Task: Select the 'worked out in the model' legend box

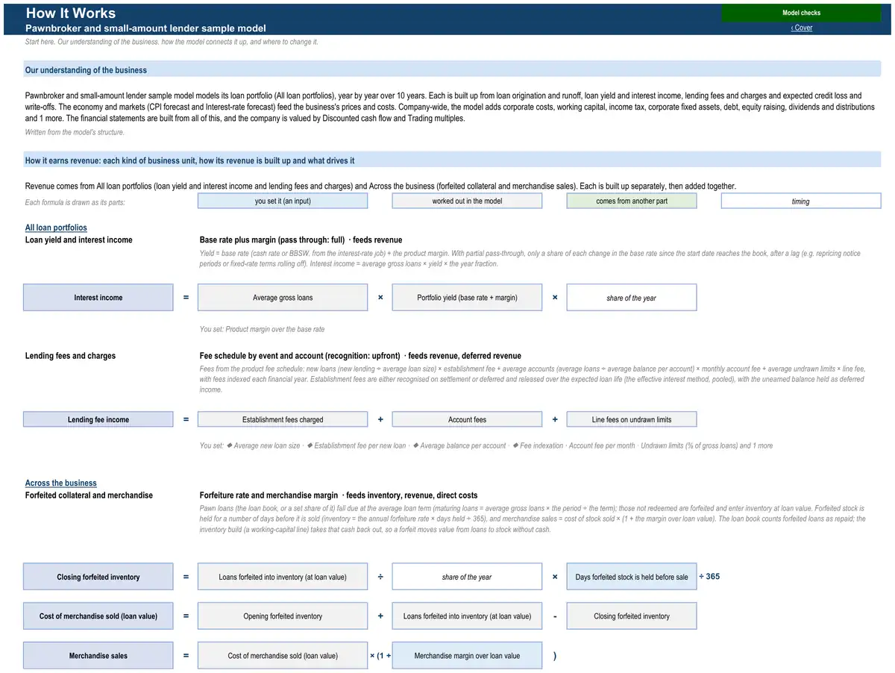Action: pos(467,201)
